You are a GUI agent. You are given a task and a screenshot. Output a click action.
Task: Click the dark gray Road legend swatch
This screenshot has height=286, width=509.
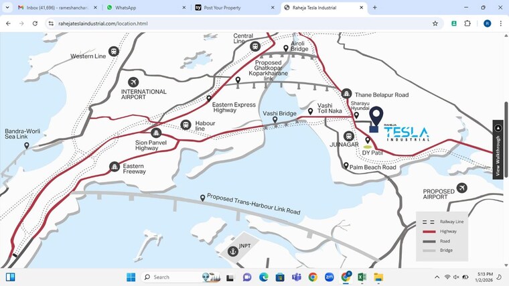429,241
